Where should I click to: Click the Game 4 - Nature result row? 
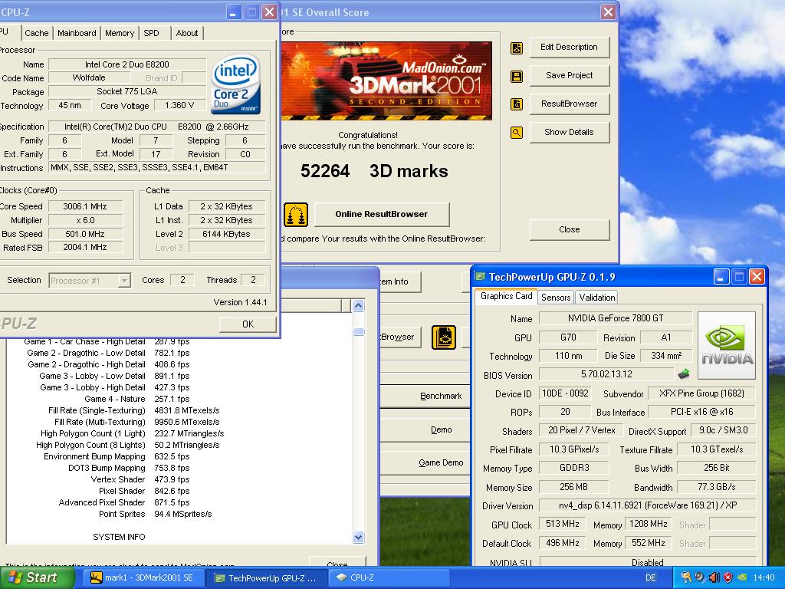click(136, 399)
